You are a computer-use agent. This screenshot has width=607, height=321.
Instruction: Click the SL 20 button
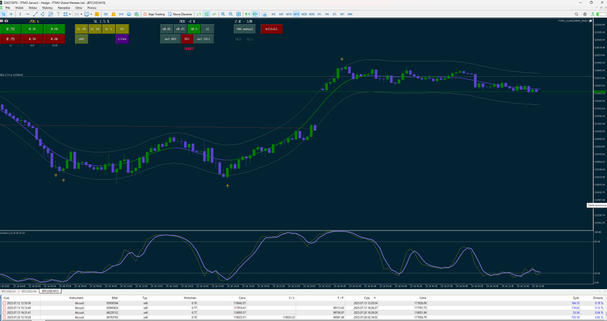pyautogui.click(x=81, y=29)
